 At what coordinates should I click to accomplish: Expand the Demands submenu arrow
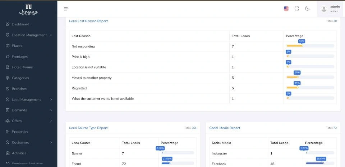[x=51, y=110]
